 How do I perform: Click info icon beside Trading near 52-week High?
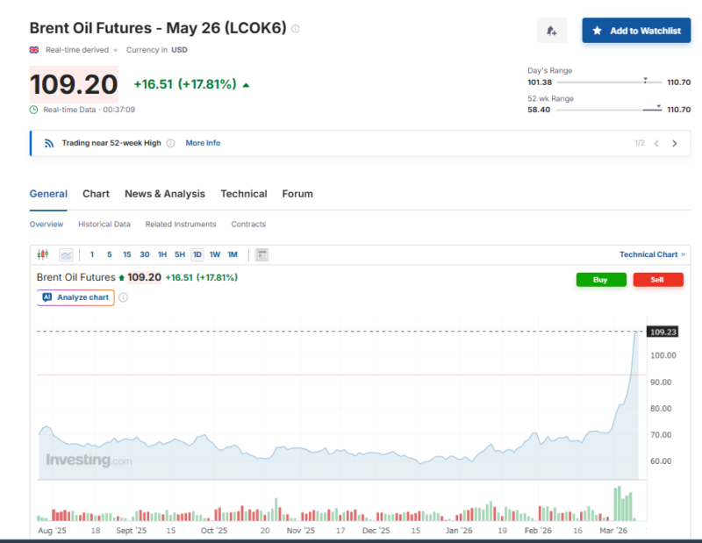(x=170, y=143)
